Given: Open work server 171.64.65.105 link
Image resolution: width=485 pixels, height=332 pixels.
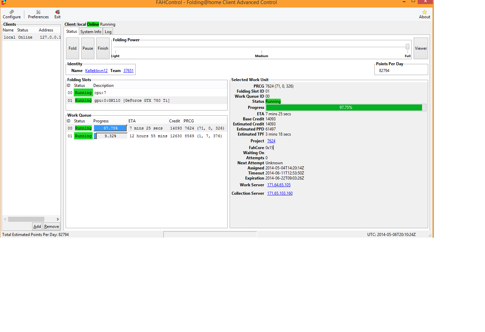Looking at the screenshot, I should [279, 185].
